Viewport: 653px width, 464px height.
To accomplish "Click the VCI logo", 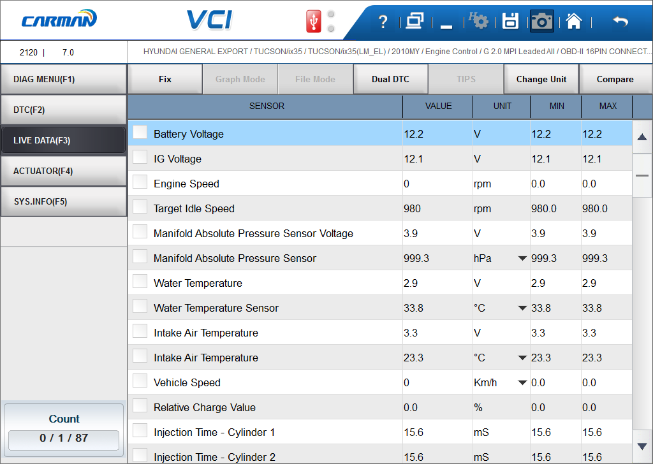I will (209, 20).
